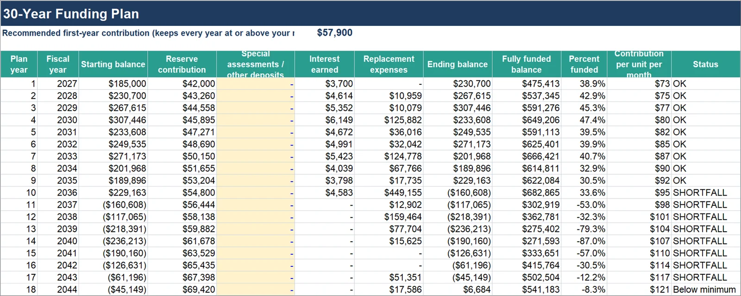Select ending balance cell $271,173 in 2032 row
The height and width of the screenshot is (296, 741).
pyautogui.click(x=458, y=144)
